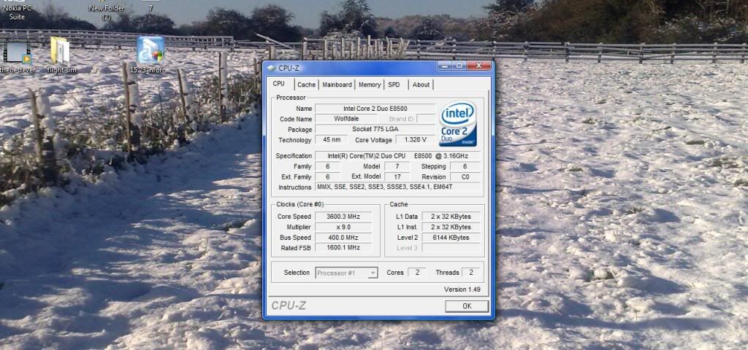Open the New Folder (2) desktop icon
The width and height of the screenshot is (748, 350).
point(105,11)
